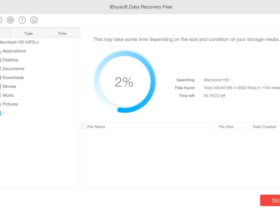Open the Applications folder in sidebar

[14, 51]
